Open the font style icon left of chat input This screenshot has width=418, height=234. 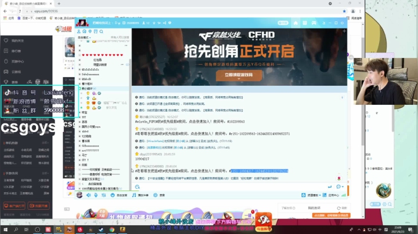click(137, 187)
